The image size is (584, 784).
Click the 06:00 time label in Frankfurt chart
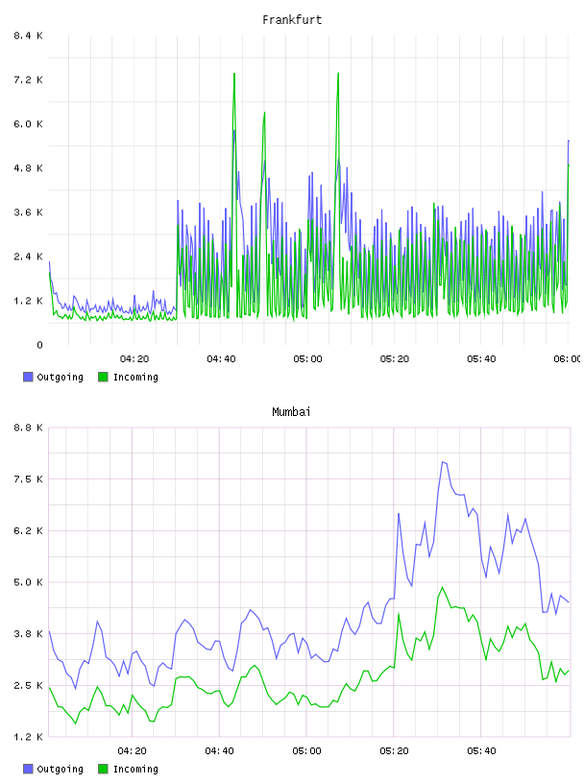click(568, 359)
